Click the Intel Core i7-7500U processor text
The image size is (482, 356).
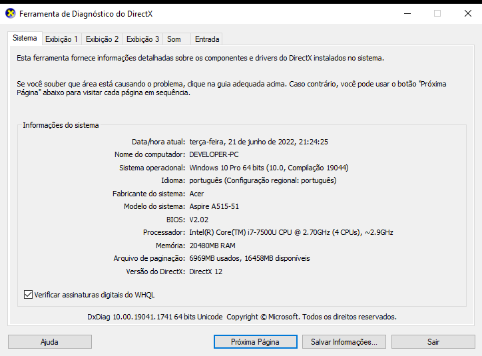click(x=291, y=232)
